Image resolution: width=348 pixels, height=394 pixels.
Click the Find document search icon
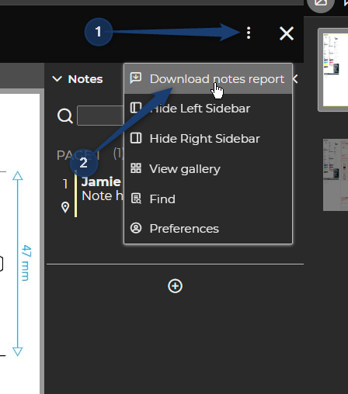coord(136,199)
